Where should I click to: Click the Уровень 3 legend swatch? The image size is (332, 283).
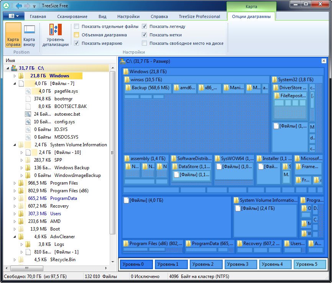point(241,264)
